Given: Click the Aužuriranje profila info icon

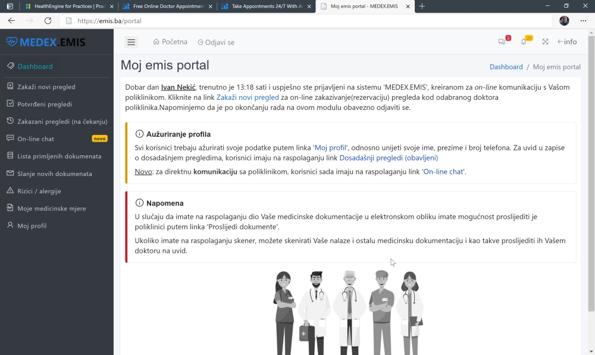Looking at the screenshot, I should [x=139, y=134].
